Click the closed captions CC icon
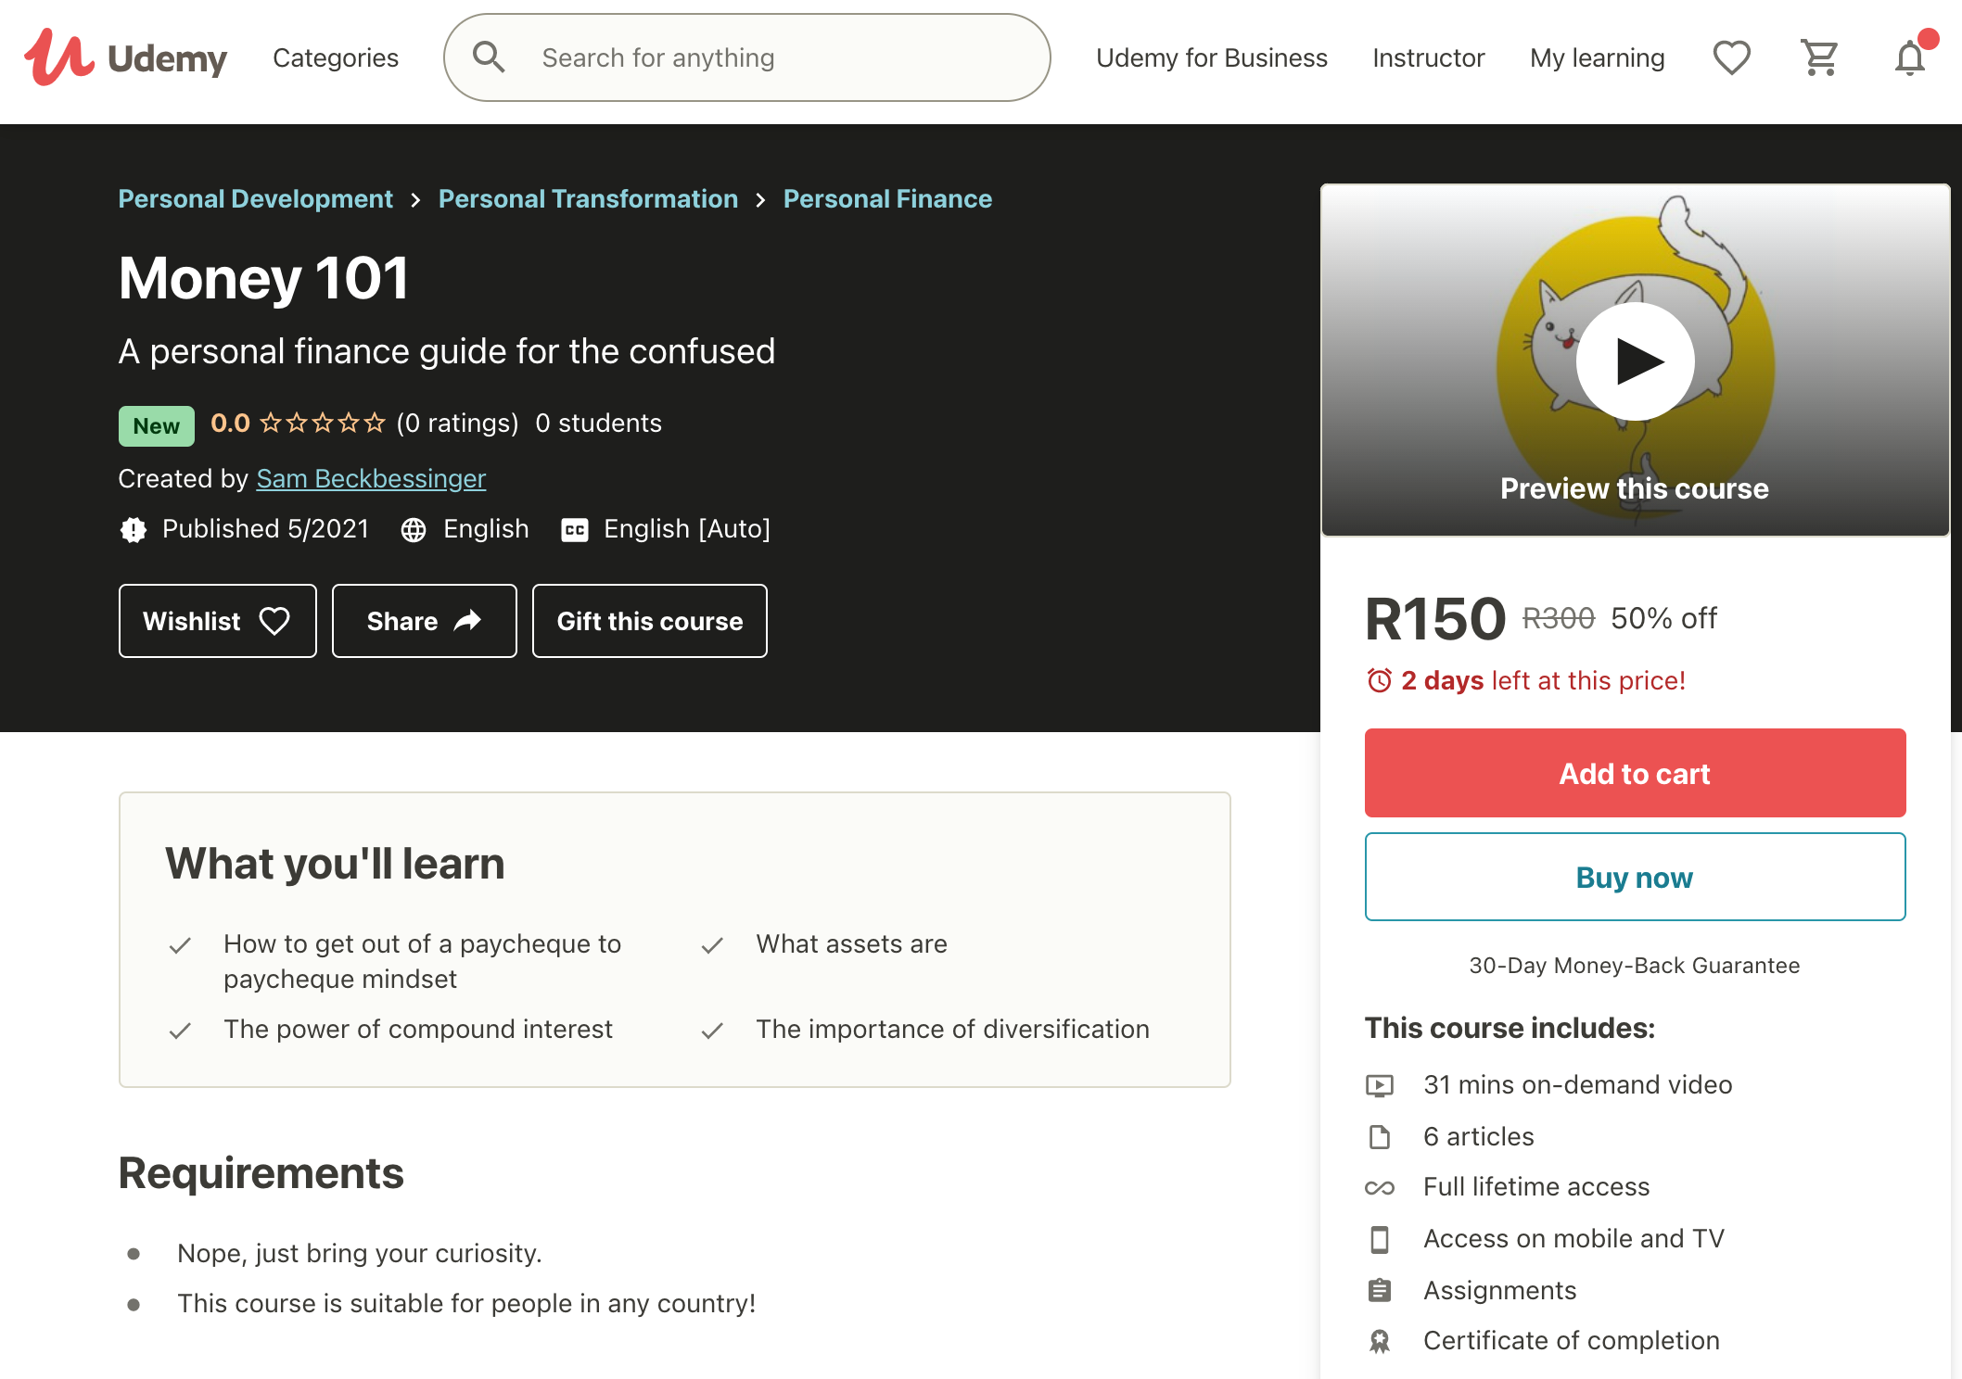 [x=575, y=530]
